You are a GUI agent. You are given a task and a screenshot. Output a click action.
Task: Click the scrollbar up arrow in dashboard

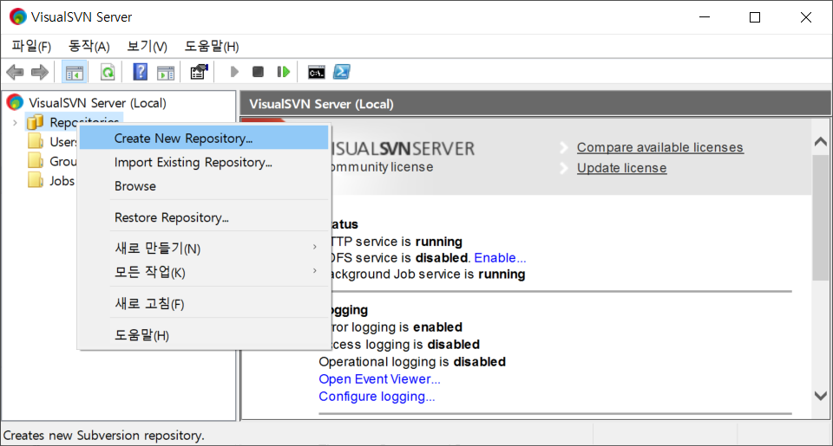coord(821,141)
